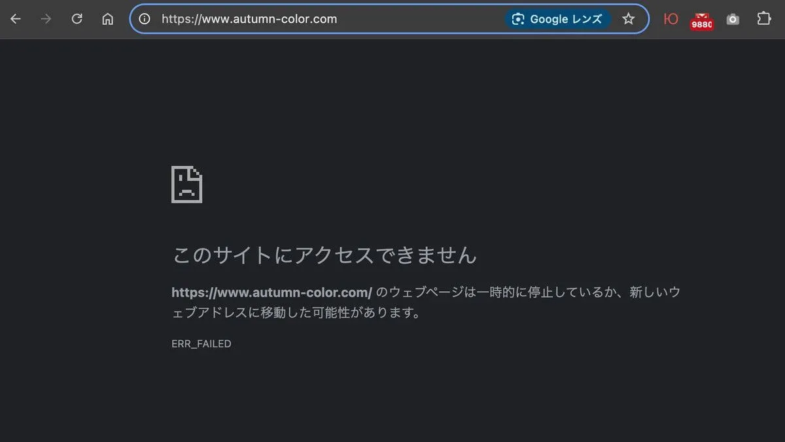785x442 pixels.
Task: Open the Extensions puzzle menu
Action: (x=764, y=19)
